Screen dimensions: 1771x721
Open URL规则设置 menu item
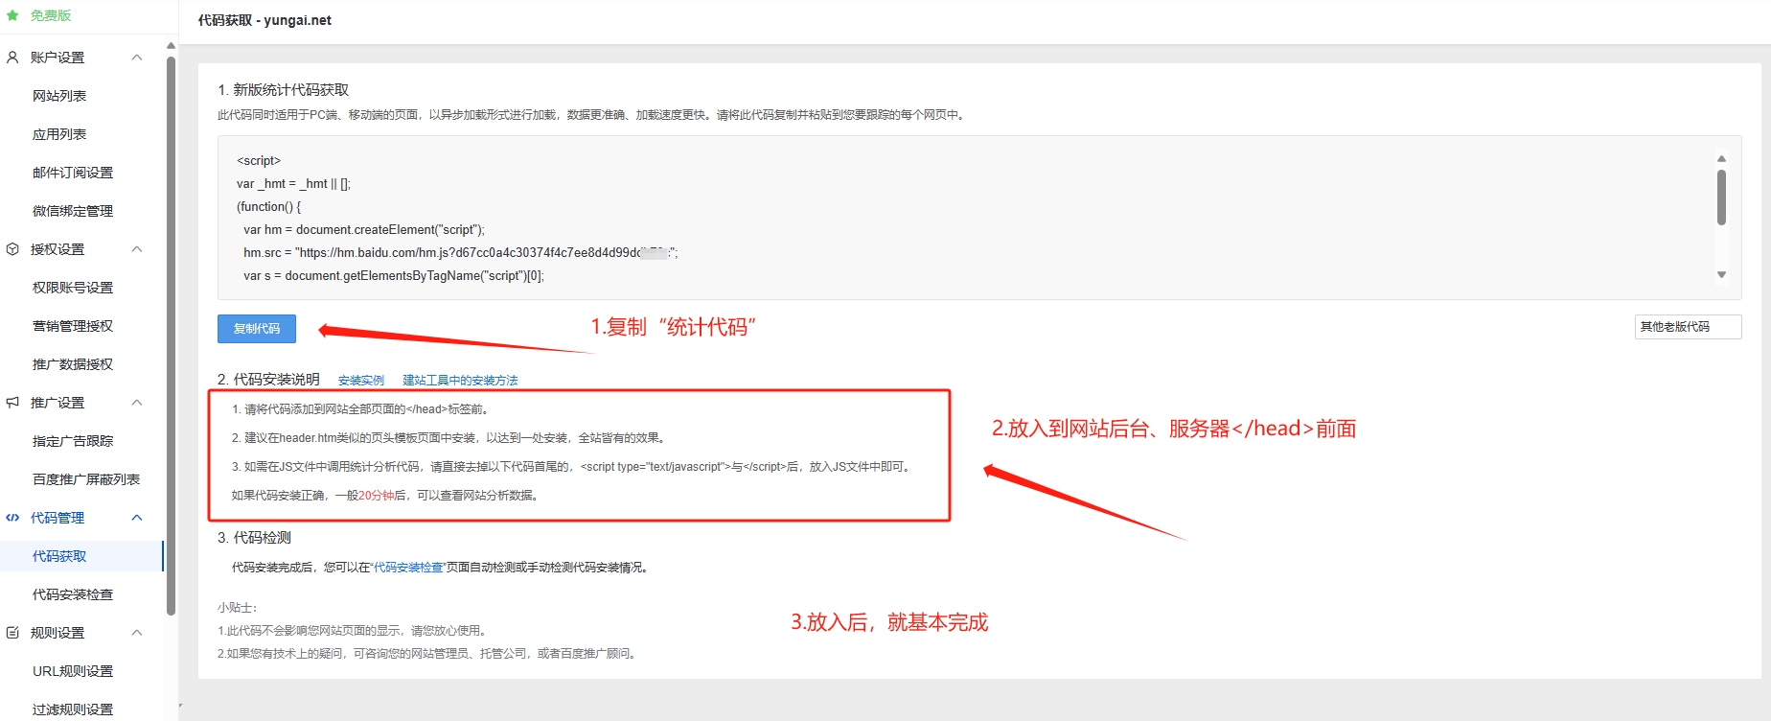pos(73,671)
